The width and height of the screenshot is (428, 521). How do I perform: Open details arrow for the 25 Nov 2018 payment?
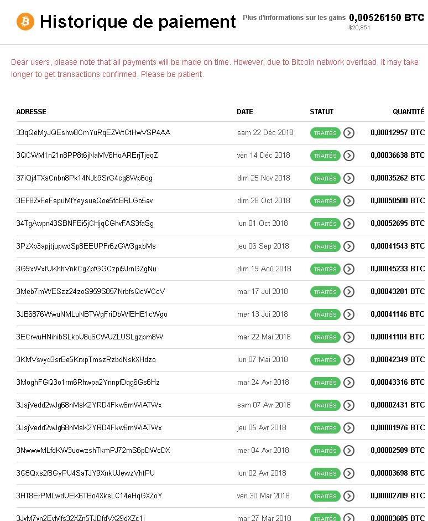349,178
